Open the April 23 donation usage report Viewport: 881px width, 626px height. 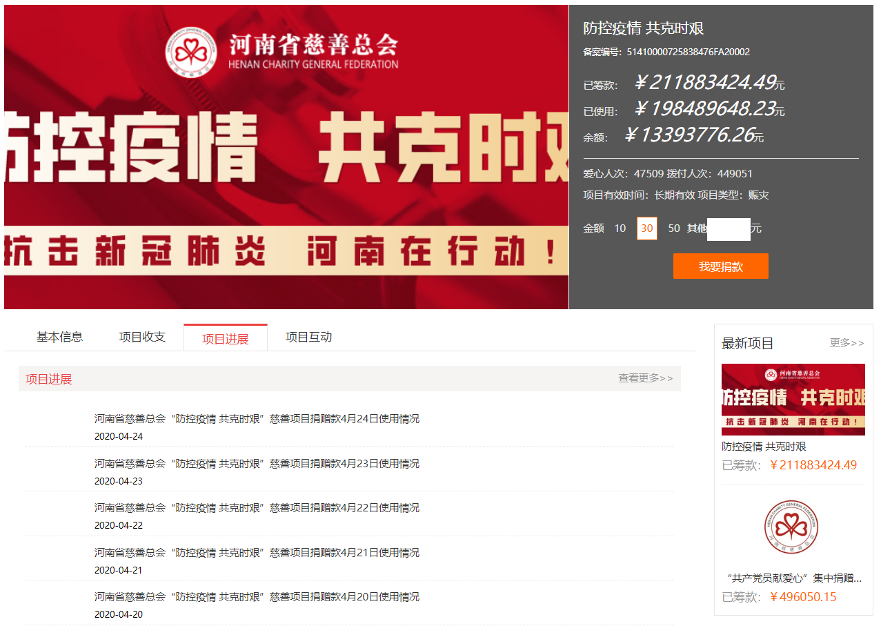coord(257,464)
